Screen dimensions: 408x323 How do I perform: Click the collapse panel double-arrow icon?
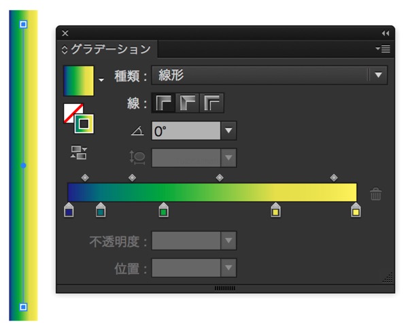(x=385, y=33)
